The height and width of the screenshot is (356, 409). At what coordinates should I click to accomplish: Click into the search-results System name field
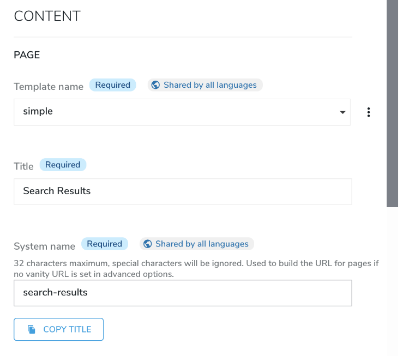[183, 293]
